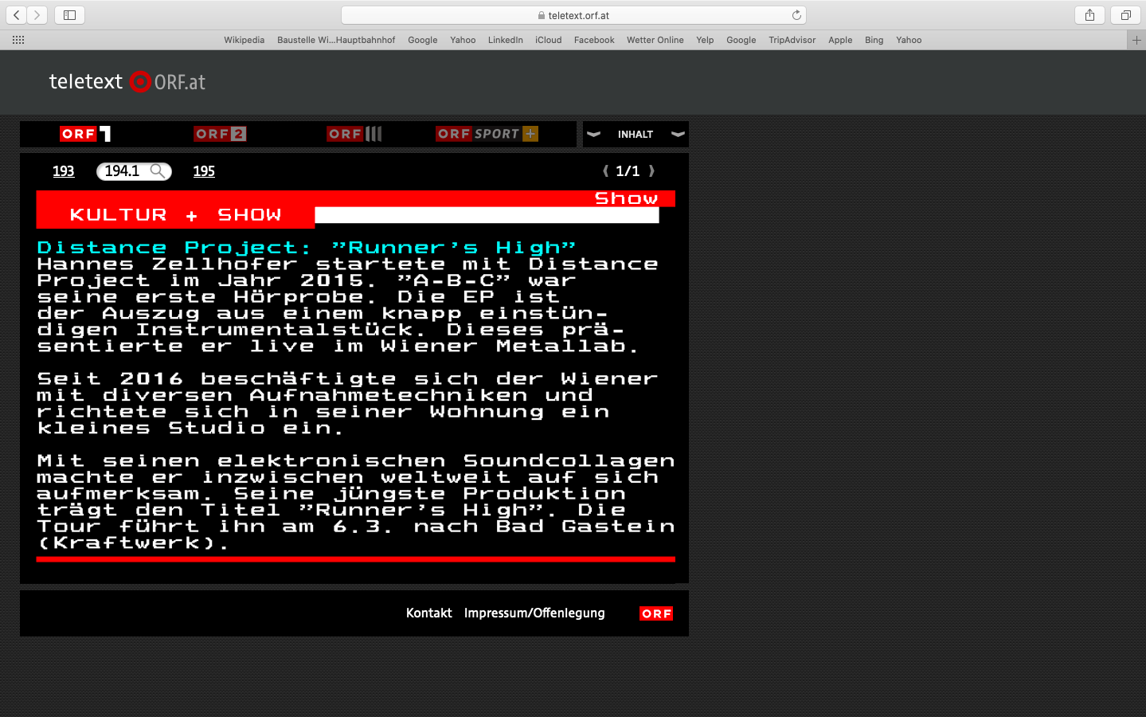Open teletext page 193
Image resolution: width=1146 pixels, height=717 pixels.
coord(64,171)
